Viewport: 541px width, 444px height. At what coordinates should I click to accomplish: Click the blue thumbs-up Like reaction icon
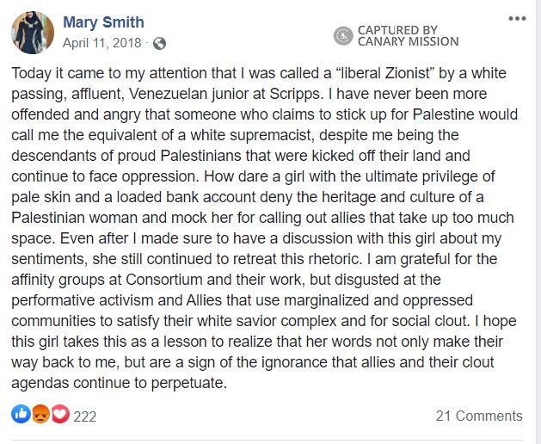[21, 415]
